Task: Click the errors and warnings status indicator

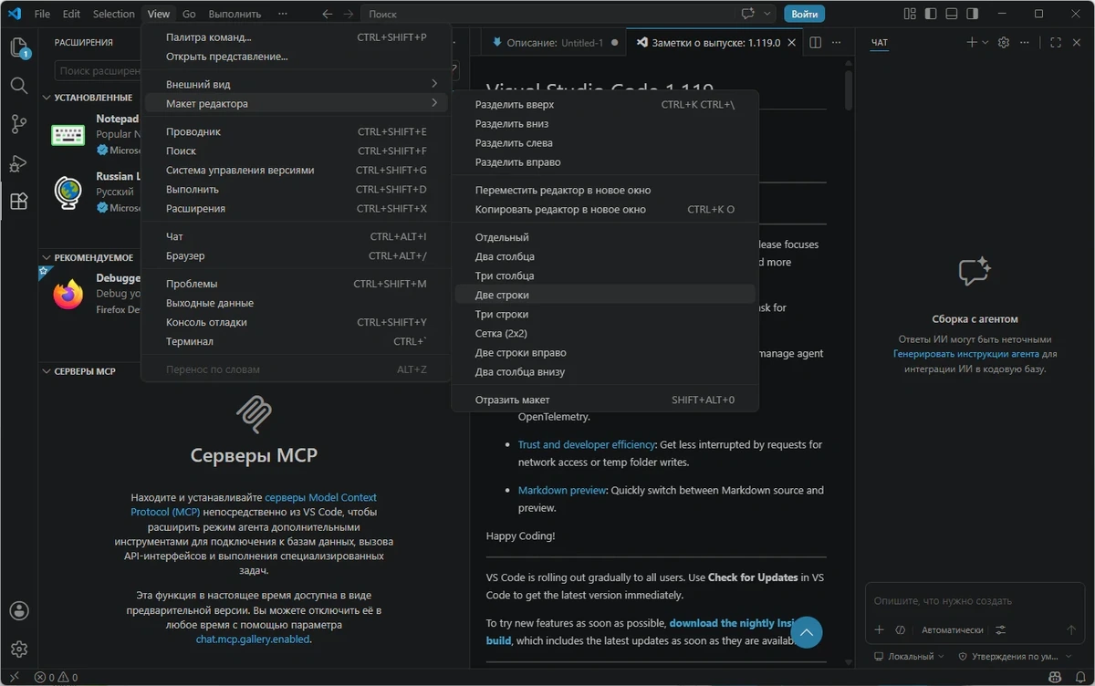Action: click(x=56, y=678)
